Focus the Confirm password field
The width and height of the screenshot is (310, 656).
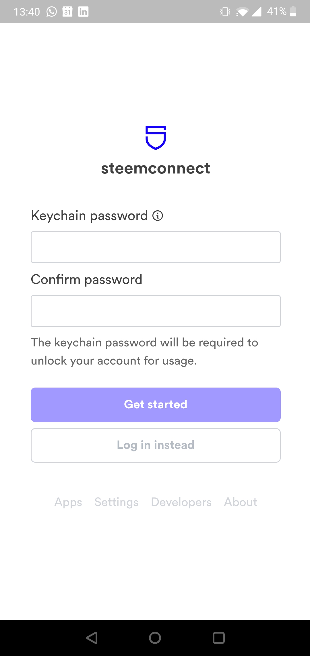pyautogui.click(x=156, y=311)
